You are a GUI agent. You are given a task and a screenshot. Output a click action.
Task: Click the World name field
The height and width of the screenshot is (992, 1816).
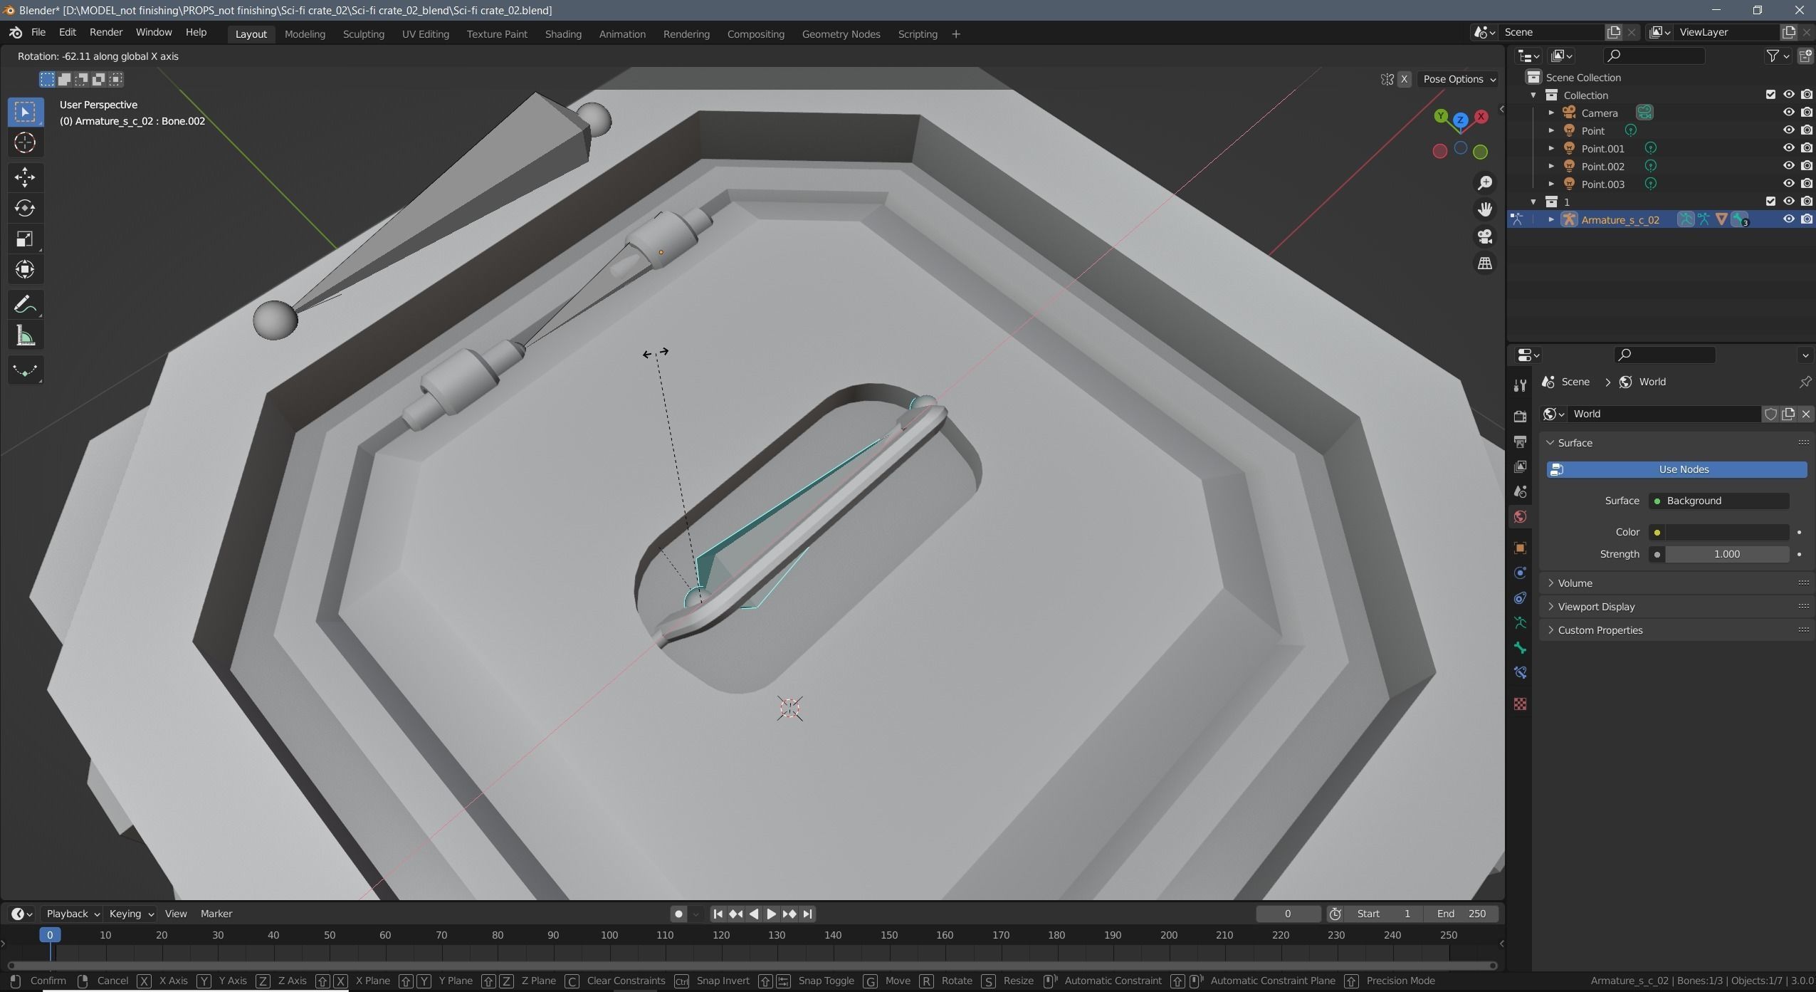tap(1664, 414)
